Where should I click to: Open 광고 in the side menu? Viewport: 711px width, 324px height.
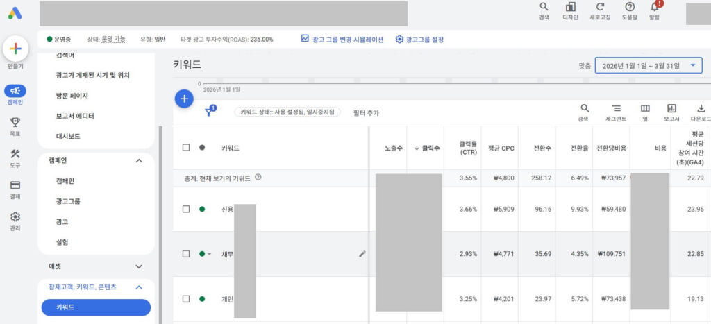click(x=62, y=222)
